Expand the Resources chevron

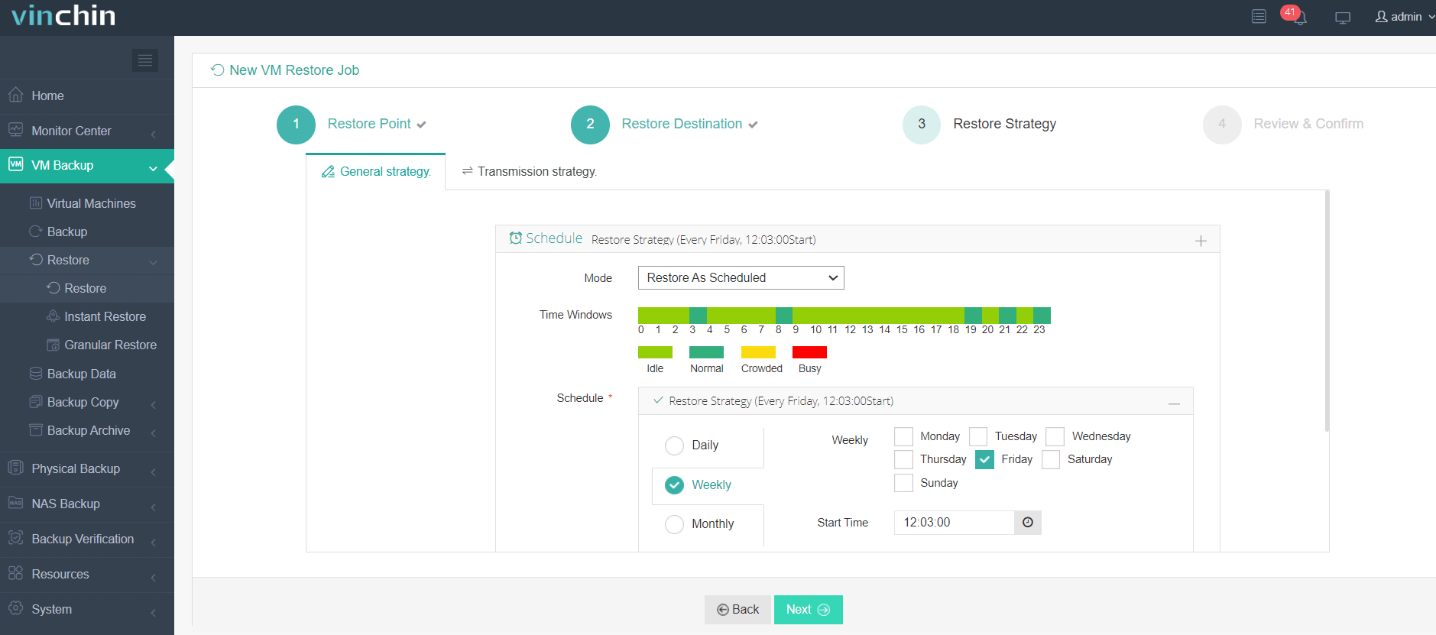point(154,577)
